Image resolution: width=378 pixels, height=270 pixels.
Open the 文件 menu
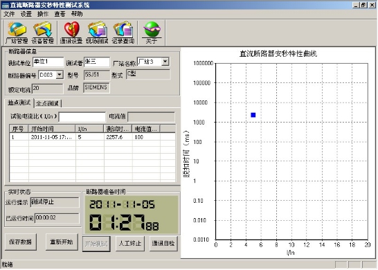(9, 14)
